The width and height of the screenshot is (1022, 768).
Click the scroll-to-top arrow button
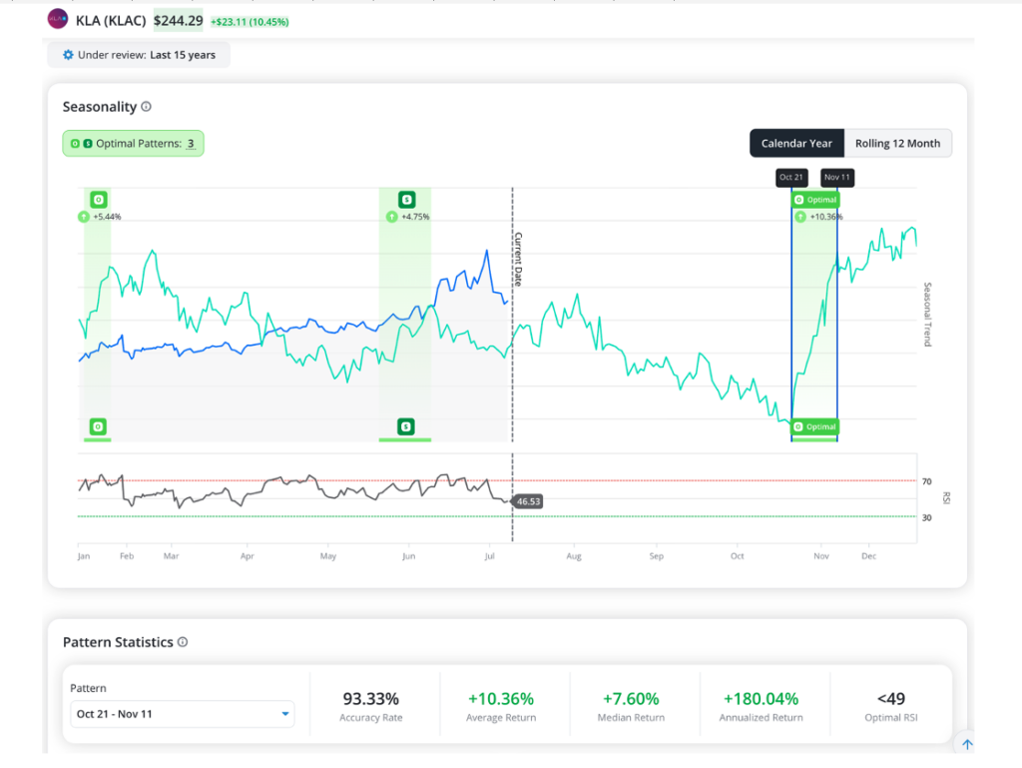pos(967,744)
